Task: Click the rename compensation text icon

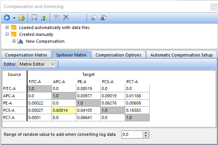Action: tap(57, 18)
